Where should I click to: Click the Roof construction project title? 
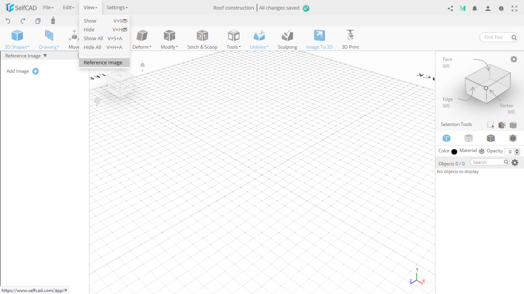234,8
